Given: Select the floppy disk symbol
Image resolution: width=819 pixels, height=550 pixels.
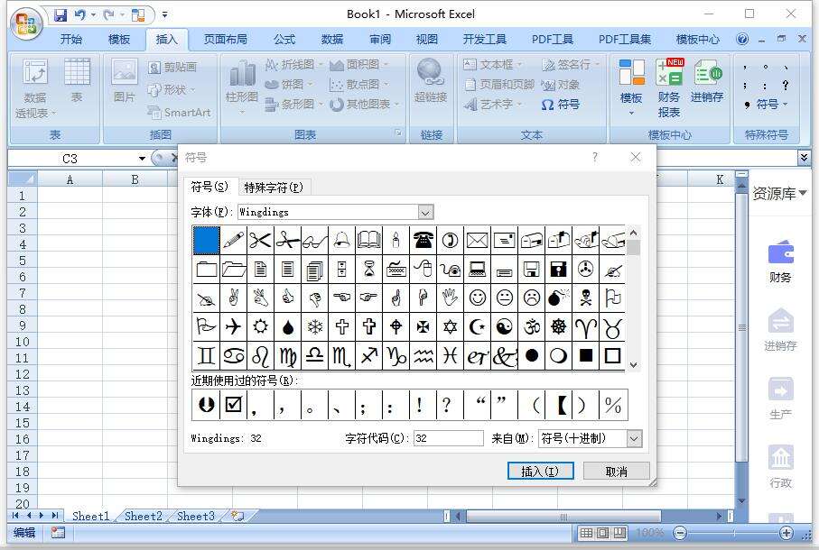Looking at the screenshot, I should (532, 269).
